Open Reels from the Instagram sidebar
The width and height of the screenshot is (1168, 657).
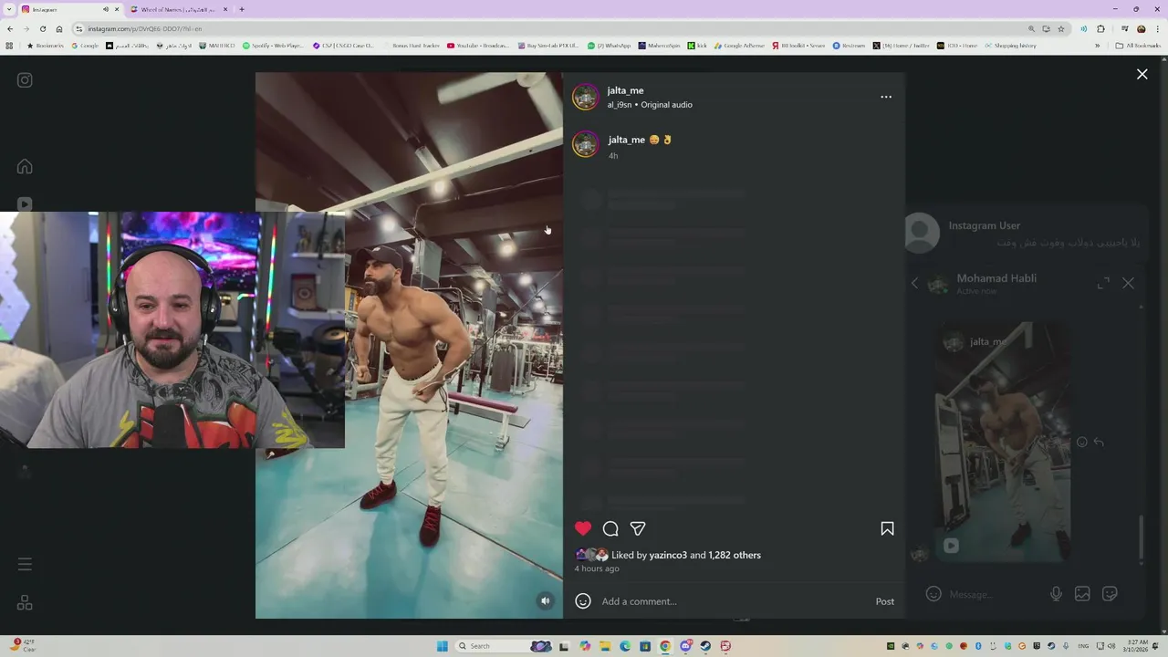[x=25, y=204]
